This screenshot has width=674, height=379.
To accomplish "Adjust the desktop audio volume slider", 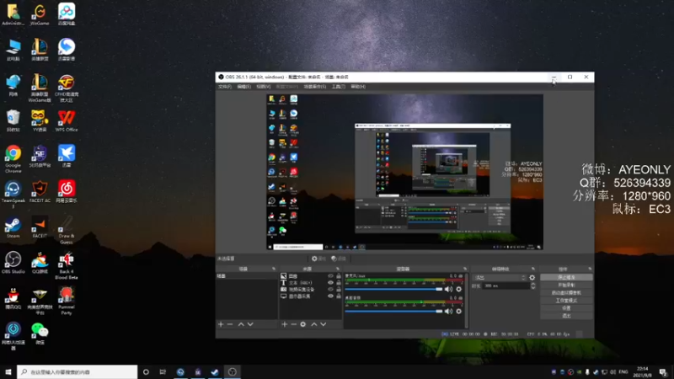I will (393, 311).
